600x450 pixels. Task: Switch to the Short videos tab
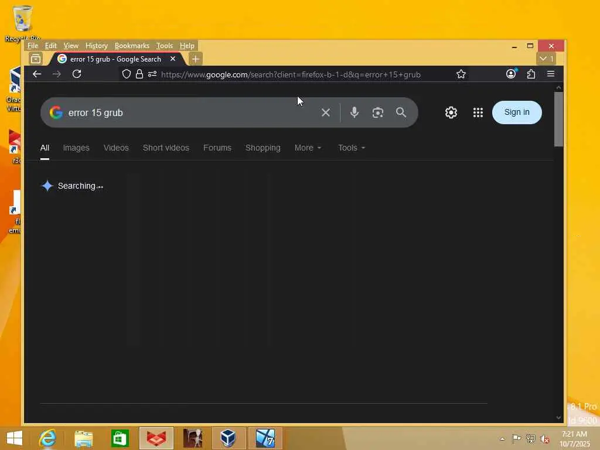[x=166, y=148]
